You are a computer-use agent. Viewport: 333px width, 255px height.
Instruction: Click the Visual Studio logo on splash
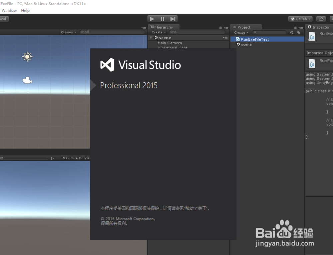coord(107,65)
